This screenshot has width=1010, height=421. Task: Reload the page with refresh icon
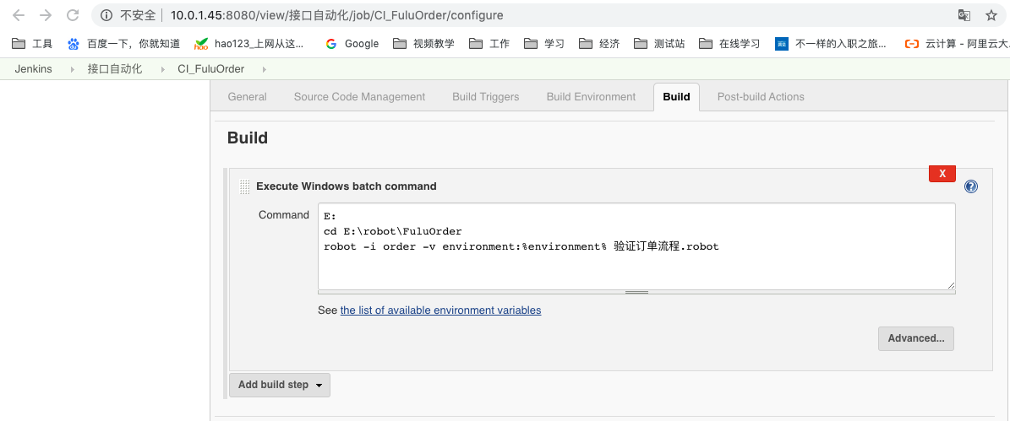[73, 15]
